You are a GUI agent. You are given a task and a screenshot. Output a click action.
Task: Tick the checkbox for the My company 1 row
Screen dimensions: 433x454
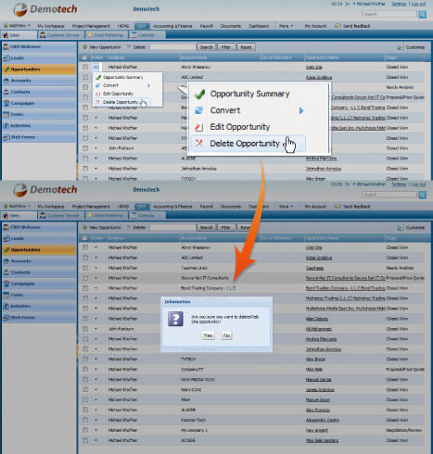point(85,430)
